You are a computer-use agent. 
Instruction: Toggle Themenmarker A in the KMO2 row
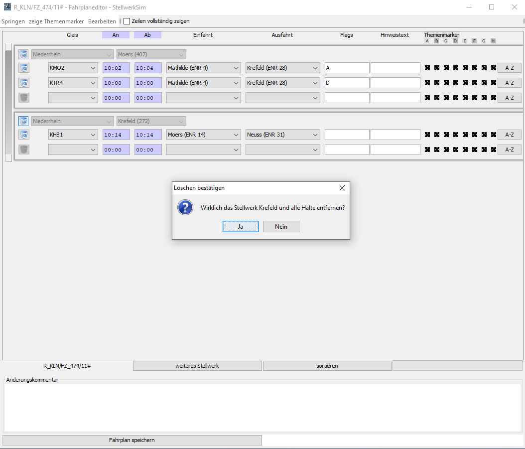427,68
